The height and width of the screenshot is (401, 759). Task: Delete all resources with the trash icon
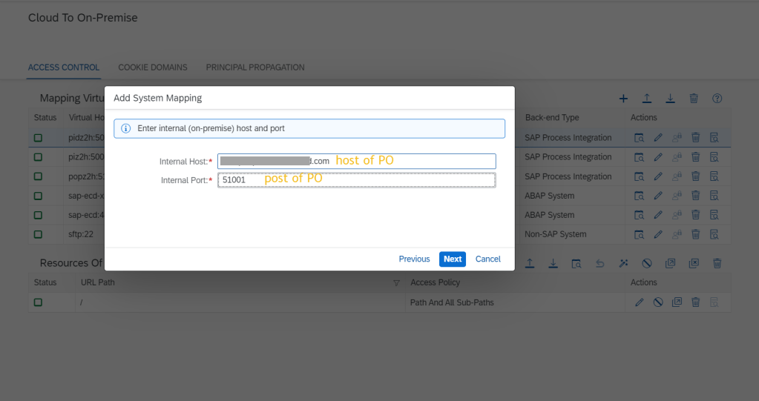[717, 263]
